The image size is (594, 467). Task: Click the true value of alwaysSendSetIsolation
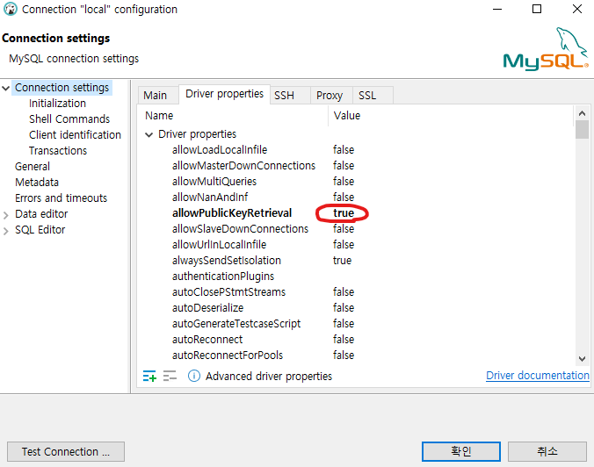[342, 261]
